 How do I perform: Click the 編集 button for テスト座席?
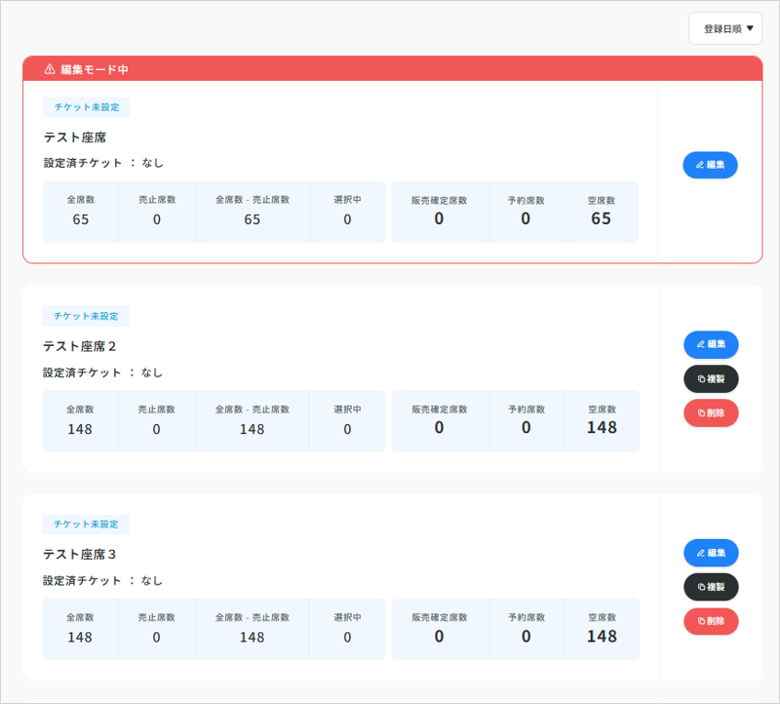tap(710, 165)
